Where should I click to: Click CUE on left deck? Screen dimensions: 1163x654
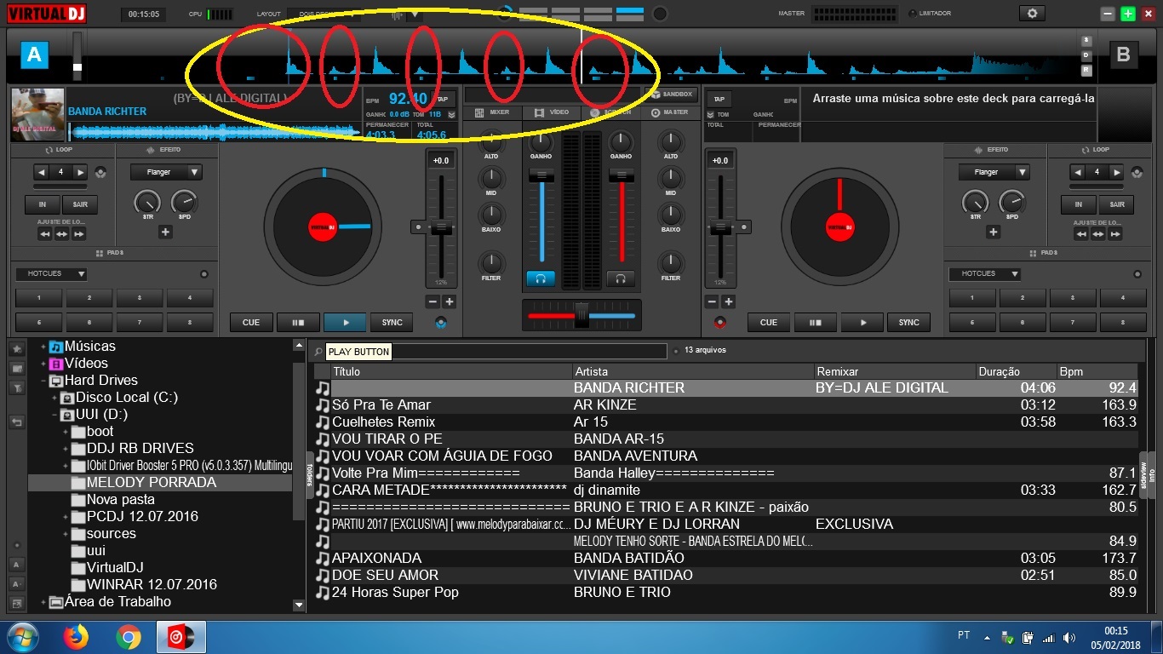click(251, 323)
